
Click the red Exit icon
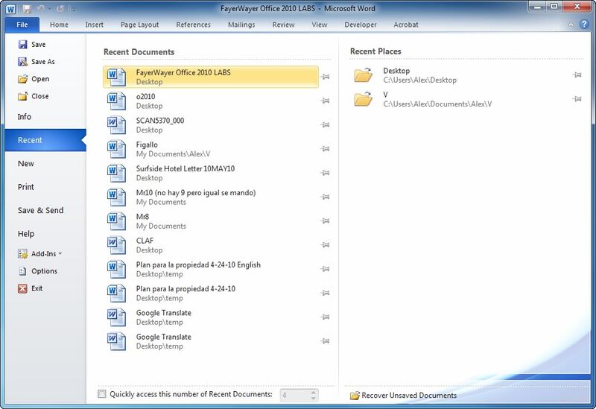click(x=22, y=288)
